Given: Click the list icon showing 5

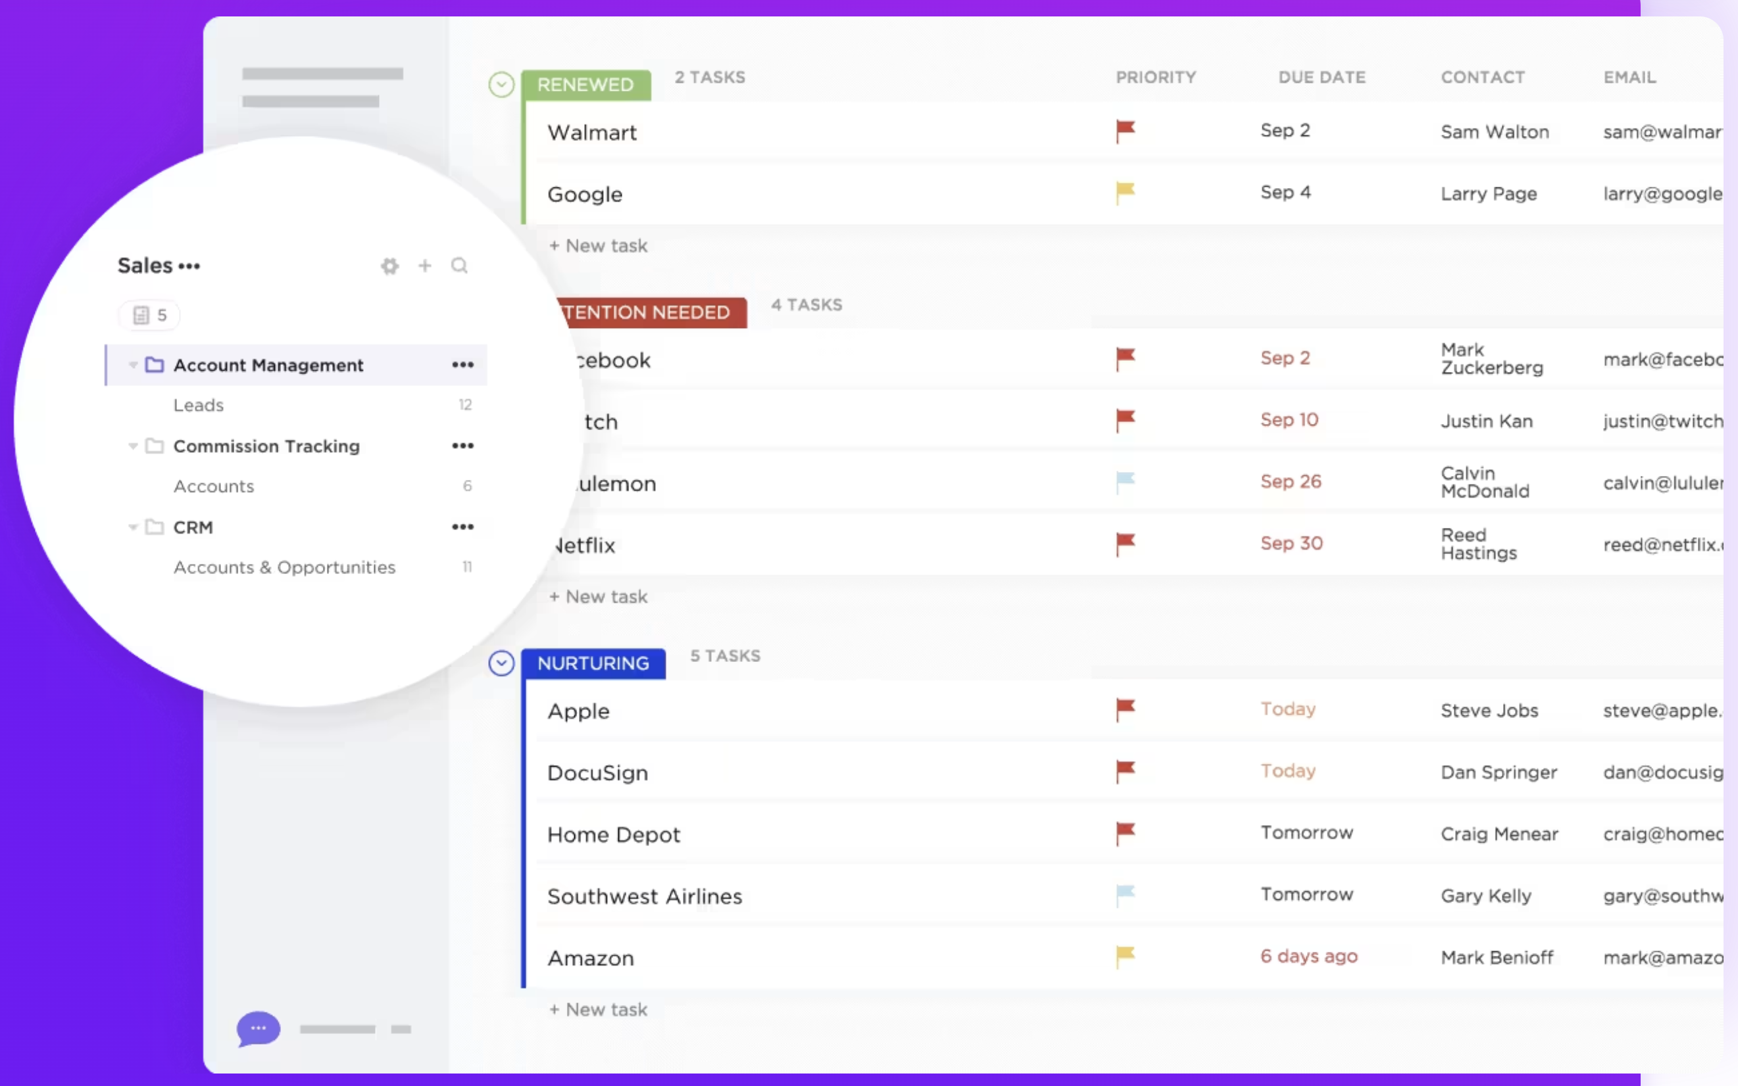Looking at the screenshot, I should point(148,315).
